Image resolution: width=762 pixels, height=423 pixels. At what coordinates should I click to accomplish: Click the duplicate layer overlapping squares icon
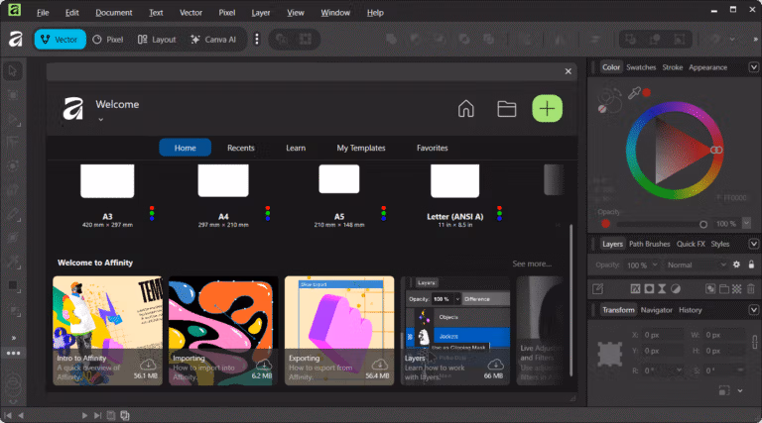click(x=710, y=289)
